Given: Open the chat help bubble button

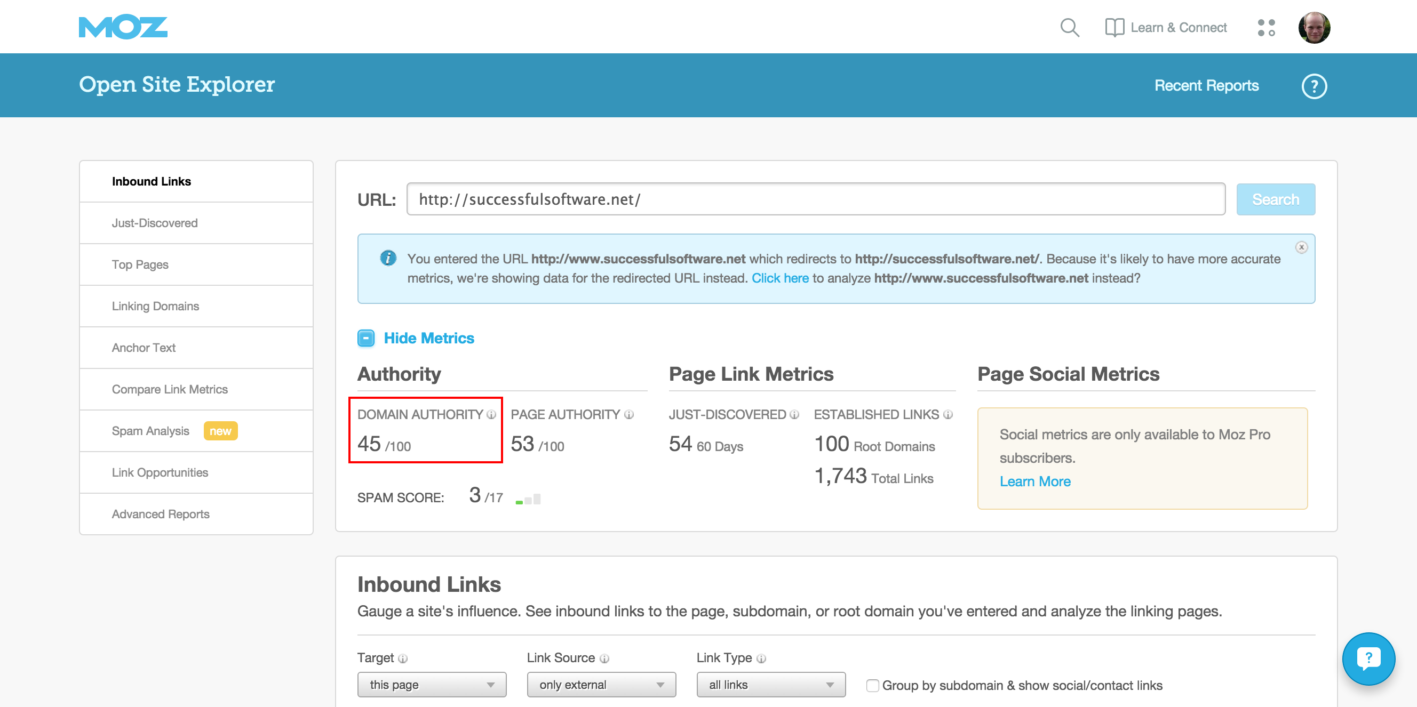Looking at the screenshot, I should click(1368, 658).
